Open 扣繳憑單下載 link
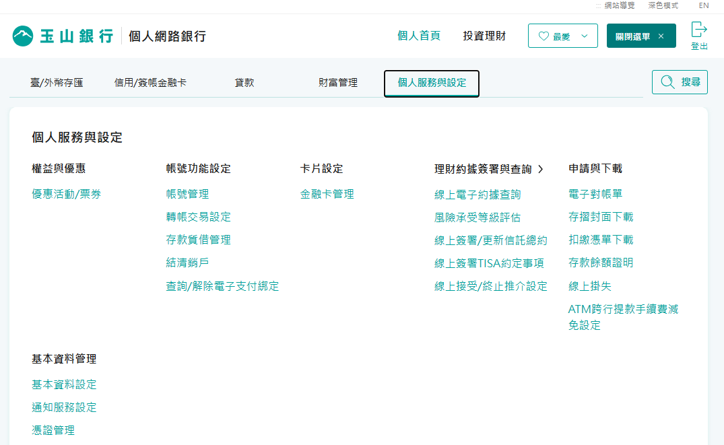 point(601,240)
